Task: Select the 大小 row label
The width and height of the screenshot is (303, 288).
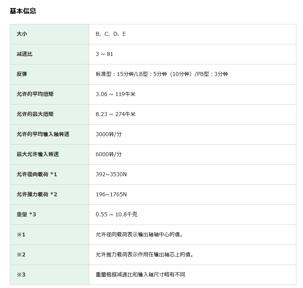Action: pos(22,34)
